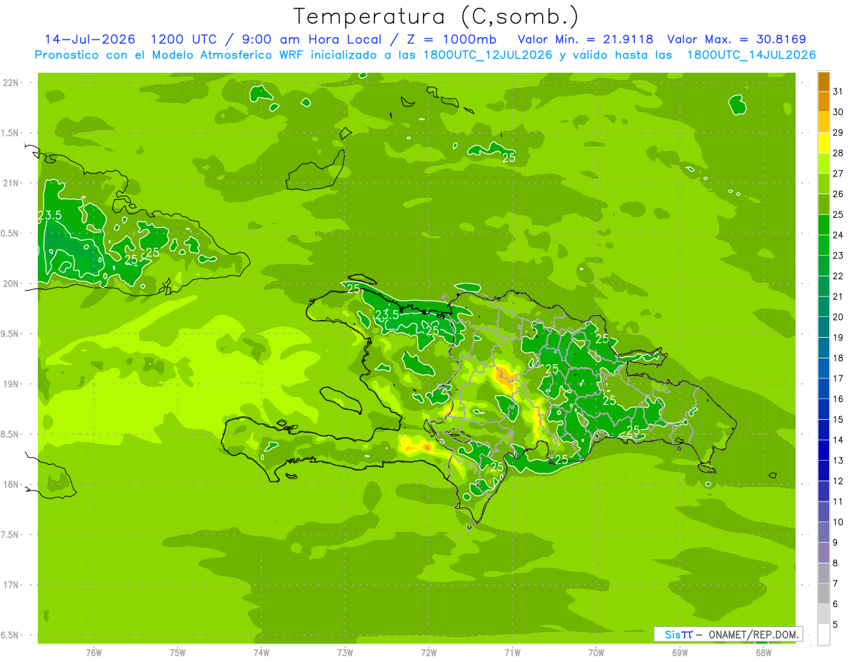Click the '19N' latitude axis label
Image resolution: width=857 pixels, height=662 pixels.
(x=12, y=384)
